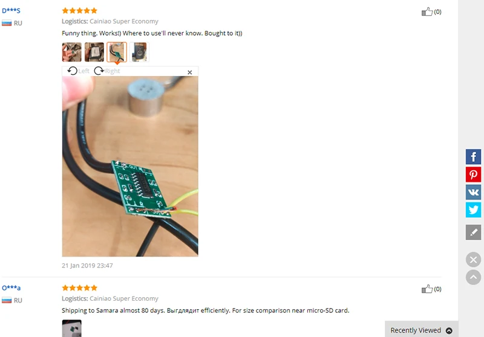Viewport: 484px width, 337px height.
Task: Open first review thumbnail with hand
Action: (x=71, y=52)
